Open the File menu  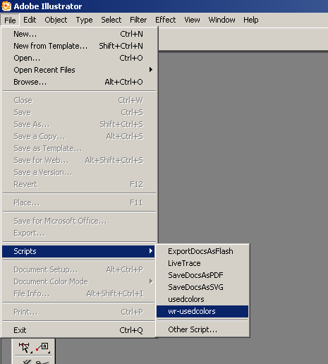[10, 20]
